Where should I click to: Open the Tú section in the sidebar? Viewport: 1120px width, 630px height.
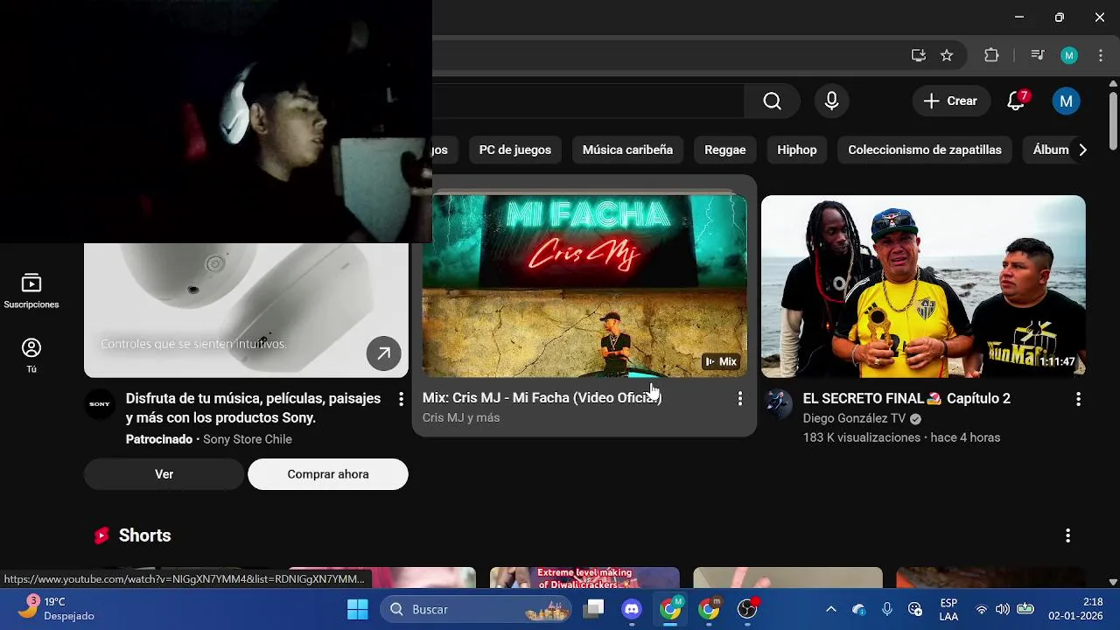pos(31,355)
